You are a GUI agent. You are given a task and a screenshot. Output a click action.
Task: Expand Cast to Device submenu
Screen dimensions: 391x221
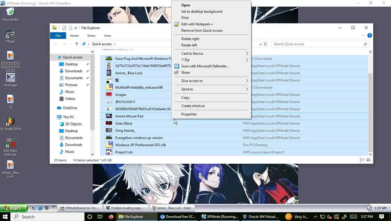211,54
